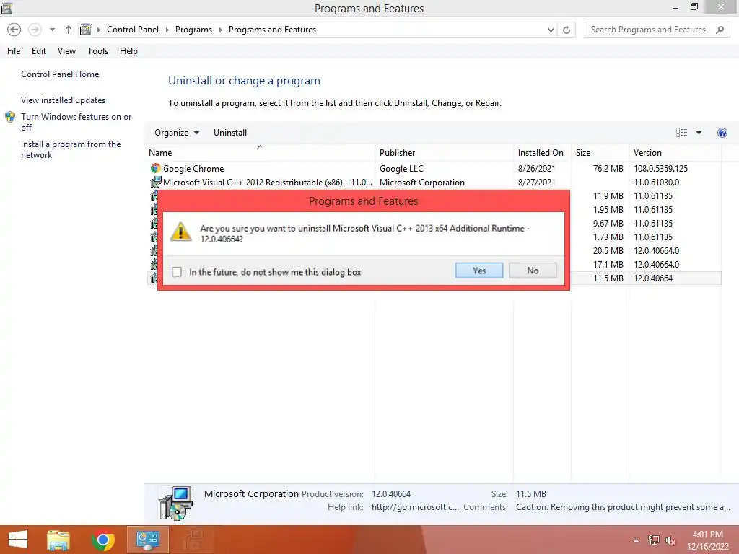
Task: Click the Visual C++ 2012 Redistributable installer icon
Action: point(156,182)
